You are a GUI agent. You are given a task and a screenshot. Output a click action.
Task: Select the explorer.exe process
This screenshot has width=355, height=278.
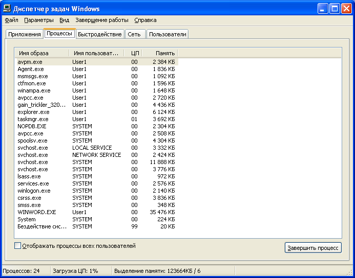[x=97, y=112]
